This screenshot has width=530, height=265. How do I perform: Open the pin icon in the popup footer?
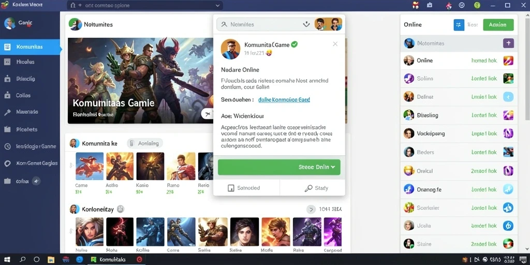point(308,188)
